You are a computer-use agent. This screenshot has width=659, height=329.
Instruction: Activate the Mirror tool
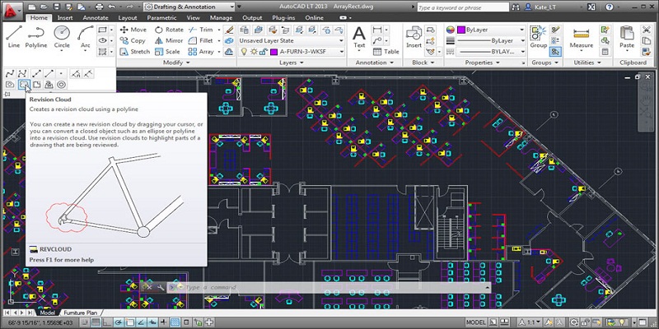point(169,40)
